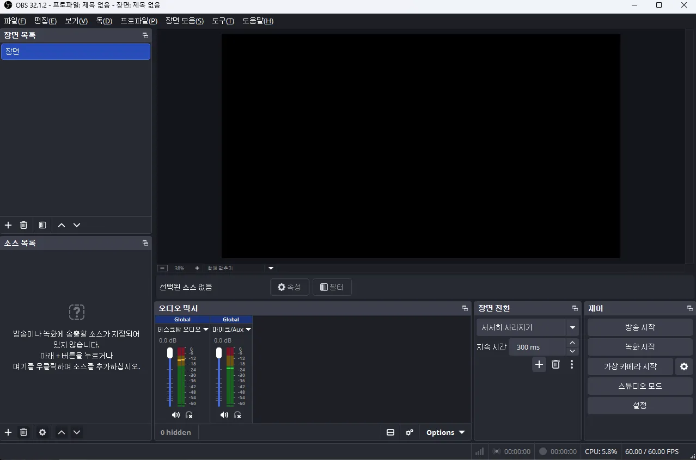Float the 제어 dock panel
Viewport: 696px width, 460px height.
[690, 308]
